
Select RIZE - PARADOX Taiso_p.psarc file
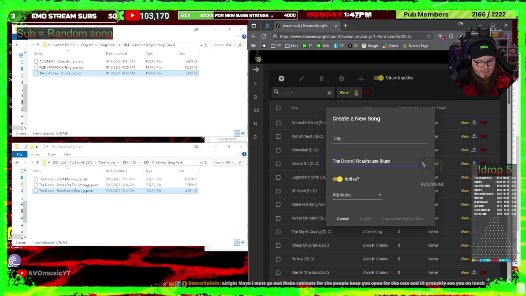pyautogui.click(x=61, y=67)
